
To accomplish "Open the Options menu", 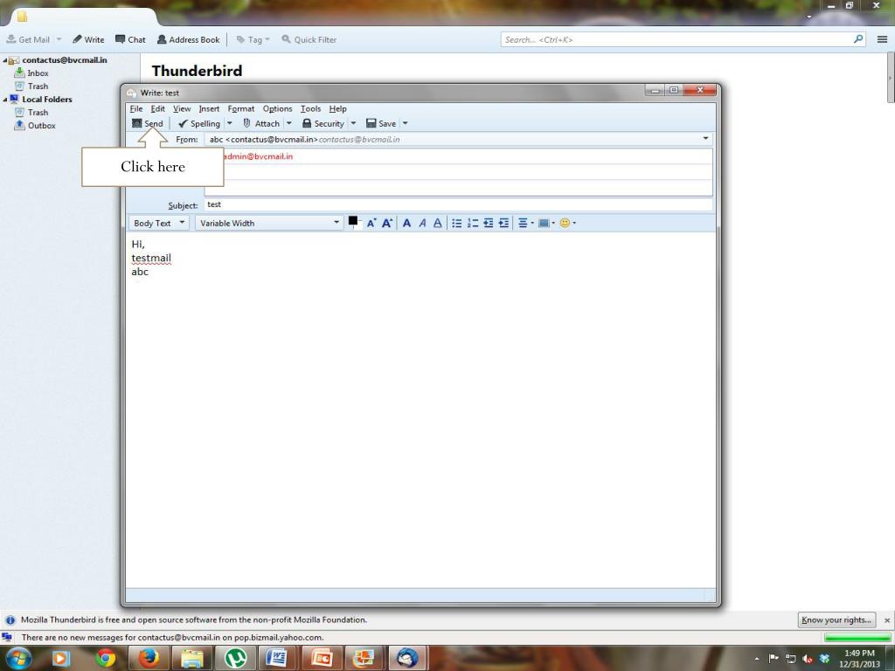I will [277, 108].
